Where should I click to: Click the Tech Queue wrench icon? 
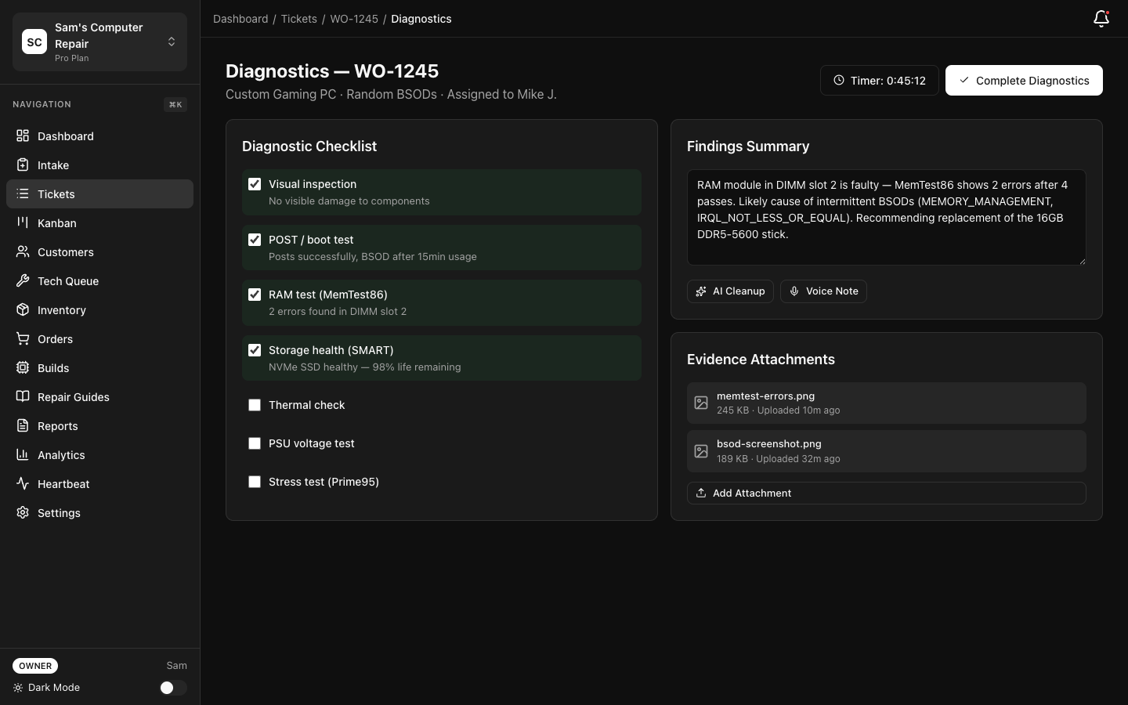[23, 281]
